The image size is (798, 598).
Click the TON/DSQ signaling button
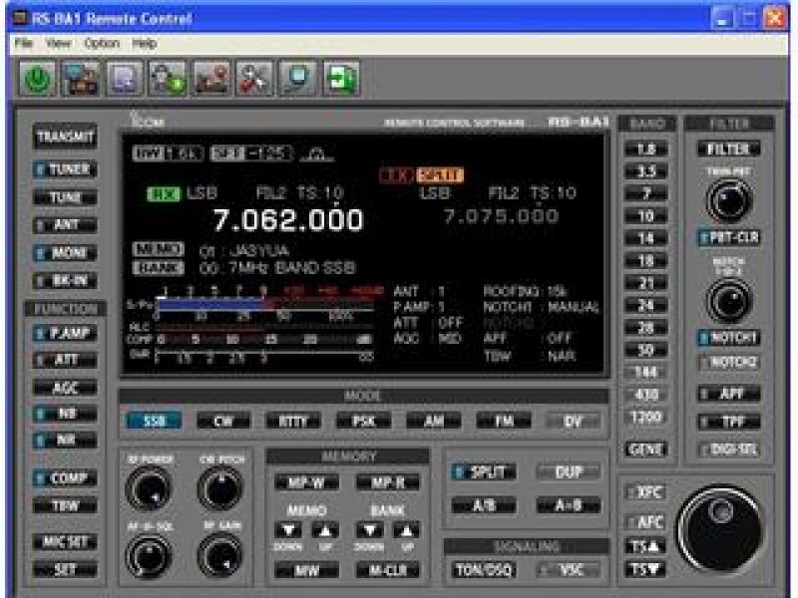coord(484,570)
